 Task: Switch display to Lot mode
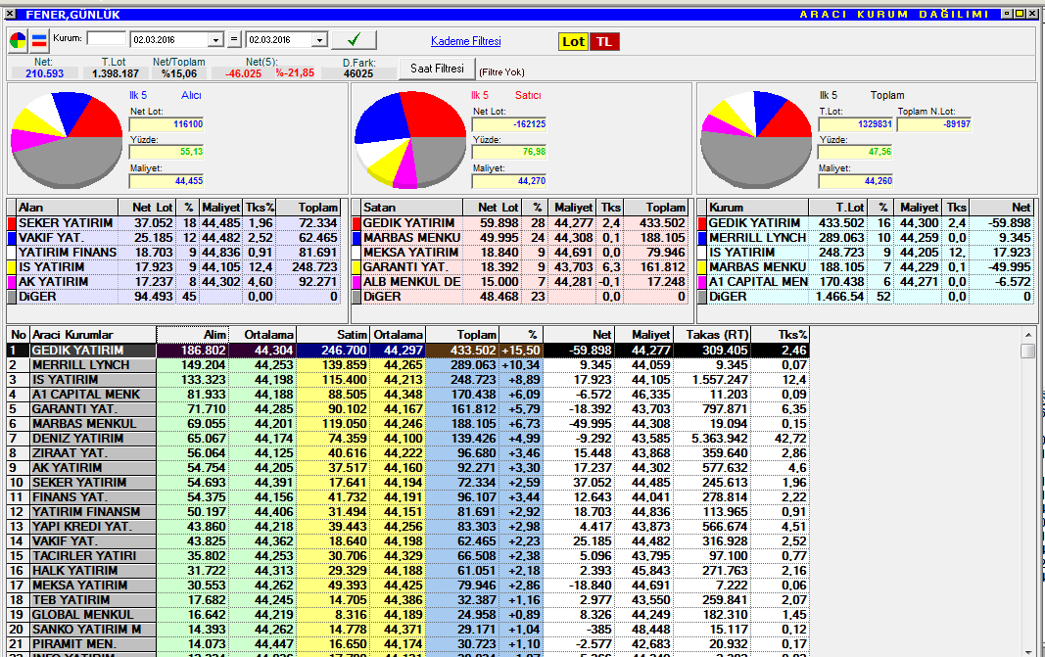tap(572, 41)
